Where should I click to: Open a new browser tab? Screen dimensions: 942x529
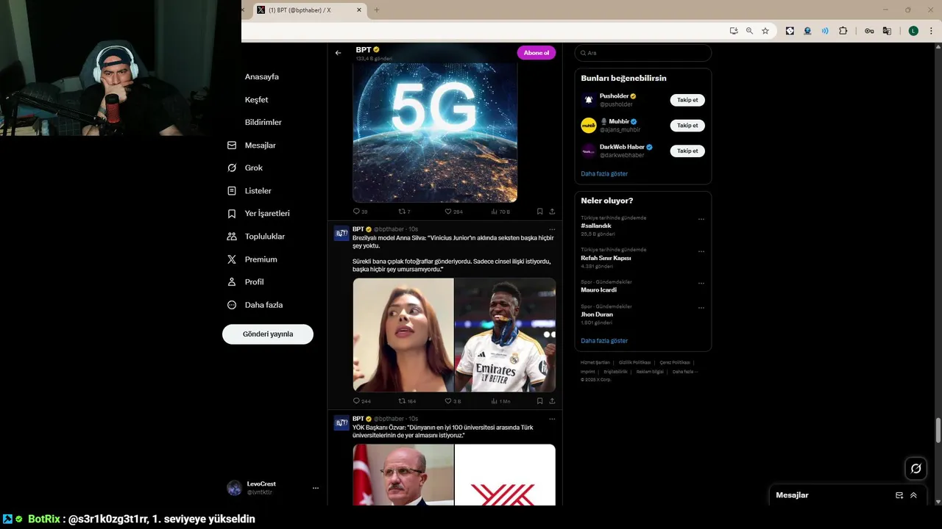[x=377, y=10]
